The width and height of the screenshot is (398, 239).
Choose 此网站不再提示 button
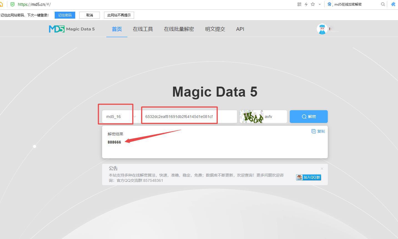[119, 15]
